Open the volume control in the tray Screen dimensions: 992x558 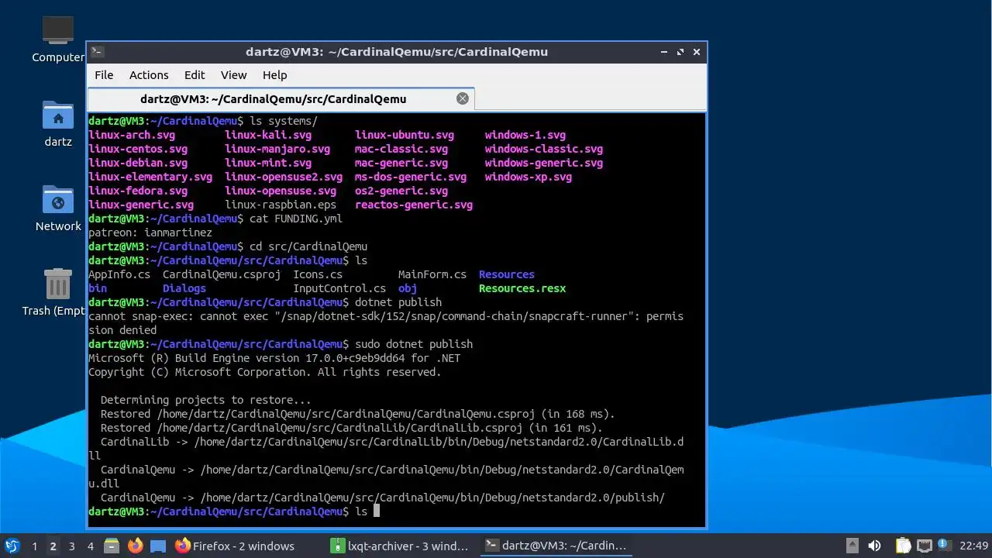point(874,546)
